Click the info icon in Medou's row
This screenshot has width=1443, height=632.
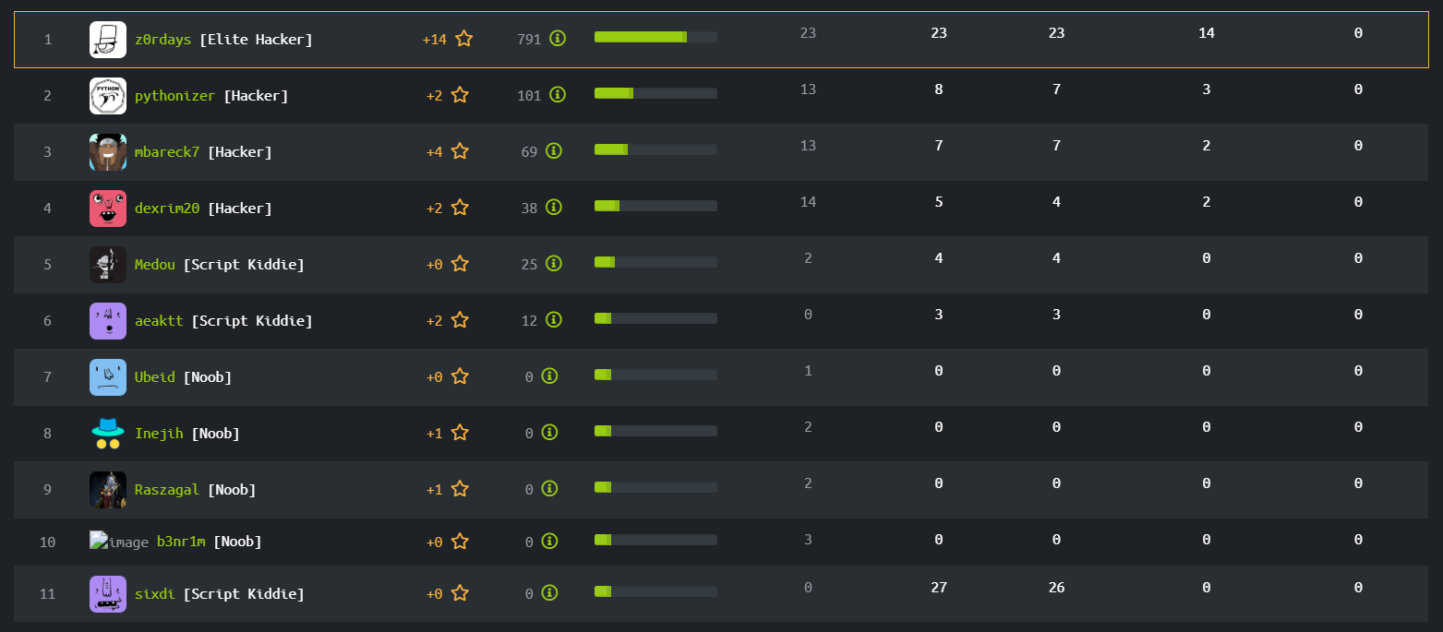(x=553, y=264)
